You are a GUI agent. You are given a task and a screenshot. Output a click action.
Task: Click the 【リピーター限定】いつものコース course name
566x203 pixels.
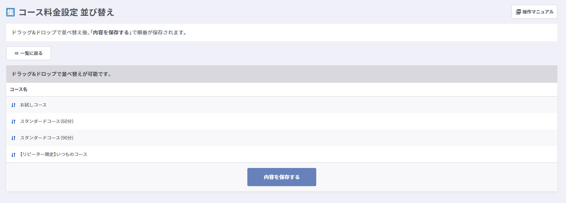(54, 154)
